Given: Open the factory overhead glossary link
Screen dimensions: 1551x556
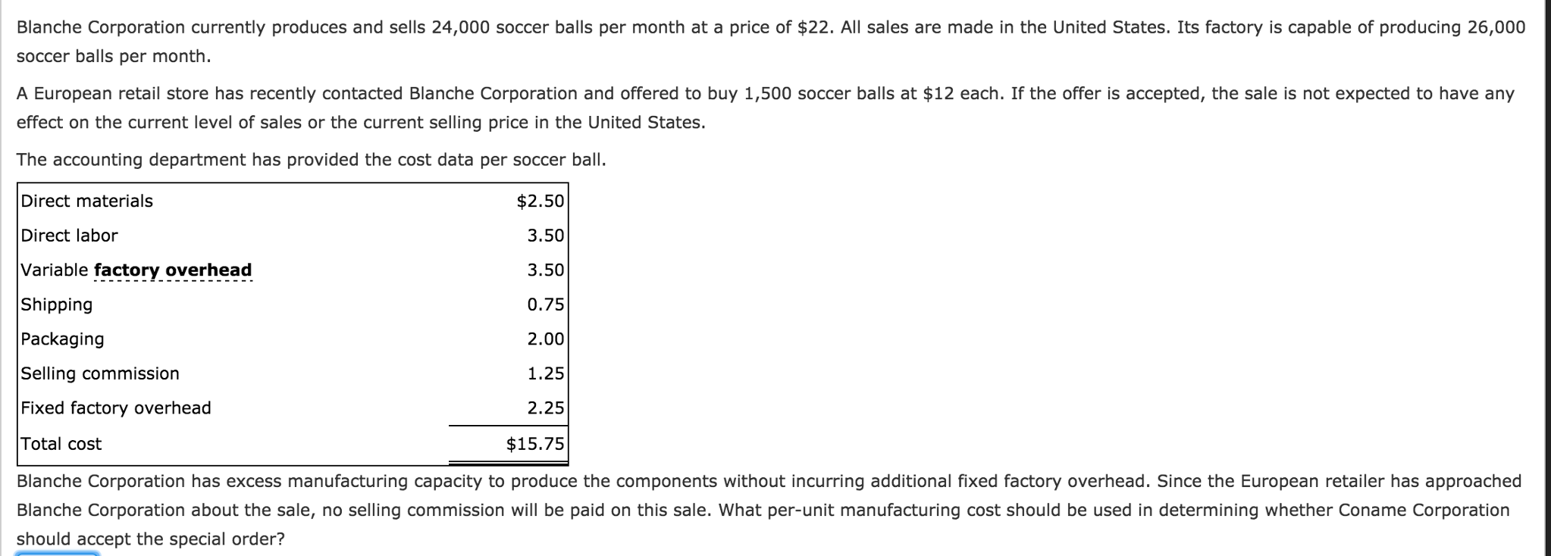Looking at the screenshot, I should point(173,270).
